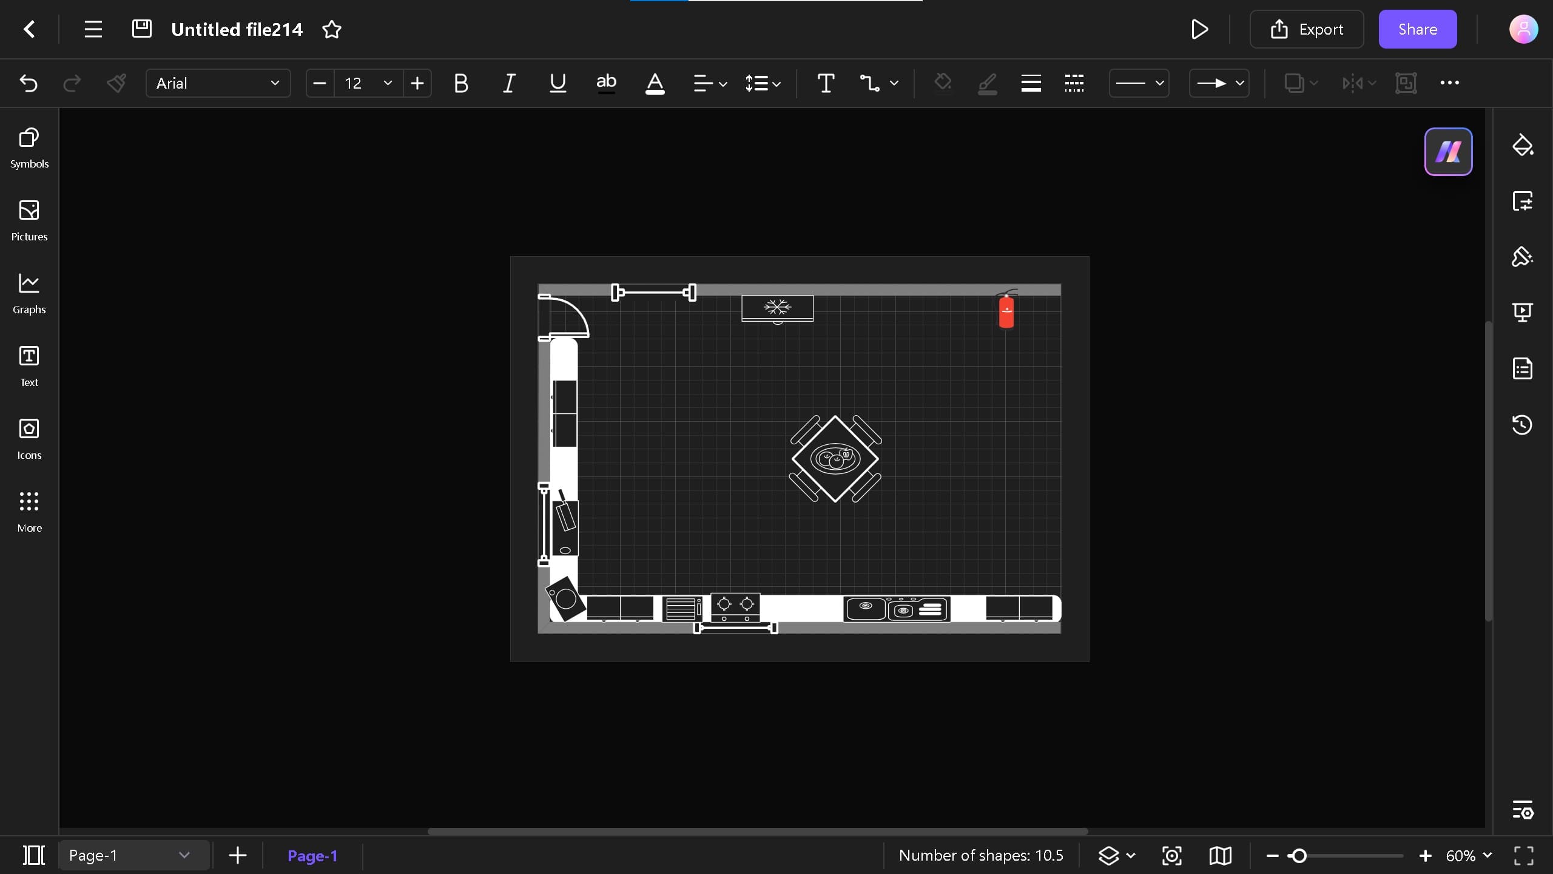Open the shadow effect dropdown
The image size is (1553, 874).
point(1301,83)
